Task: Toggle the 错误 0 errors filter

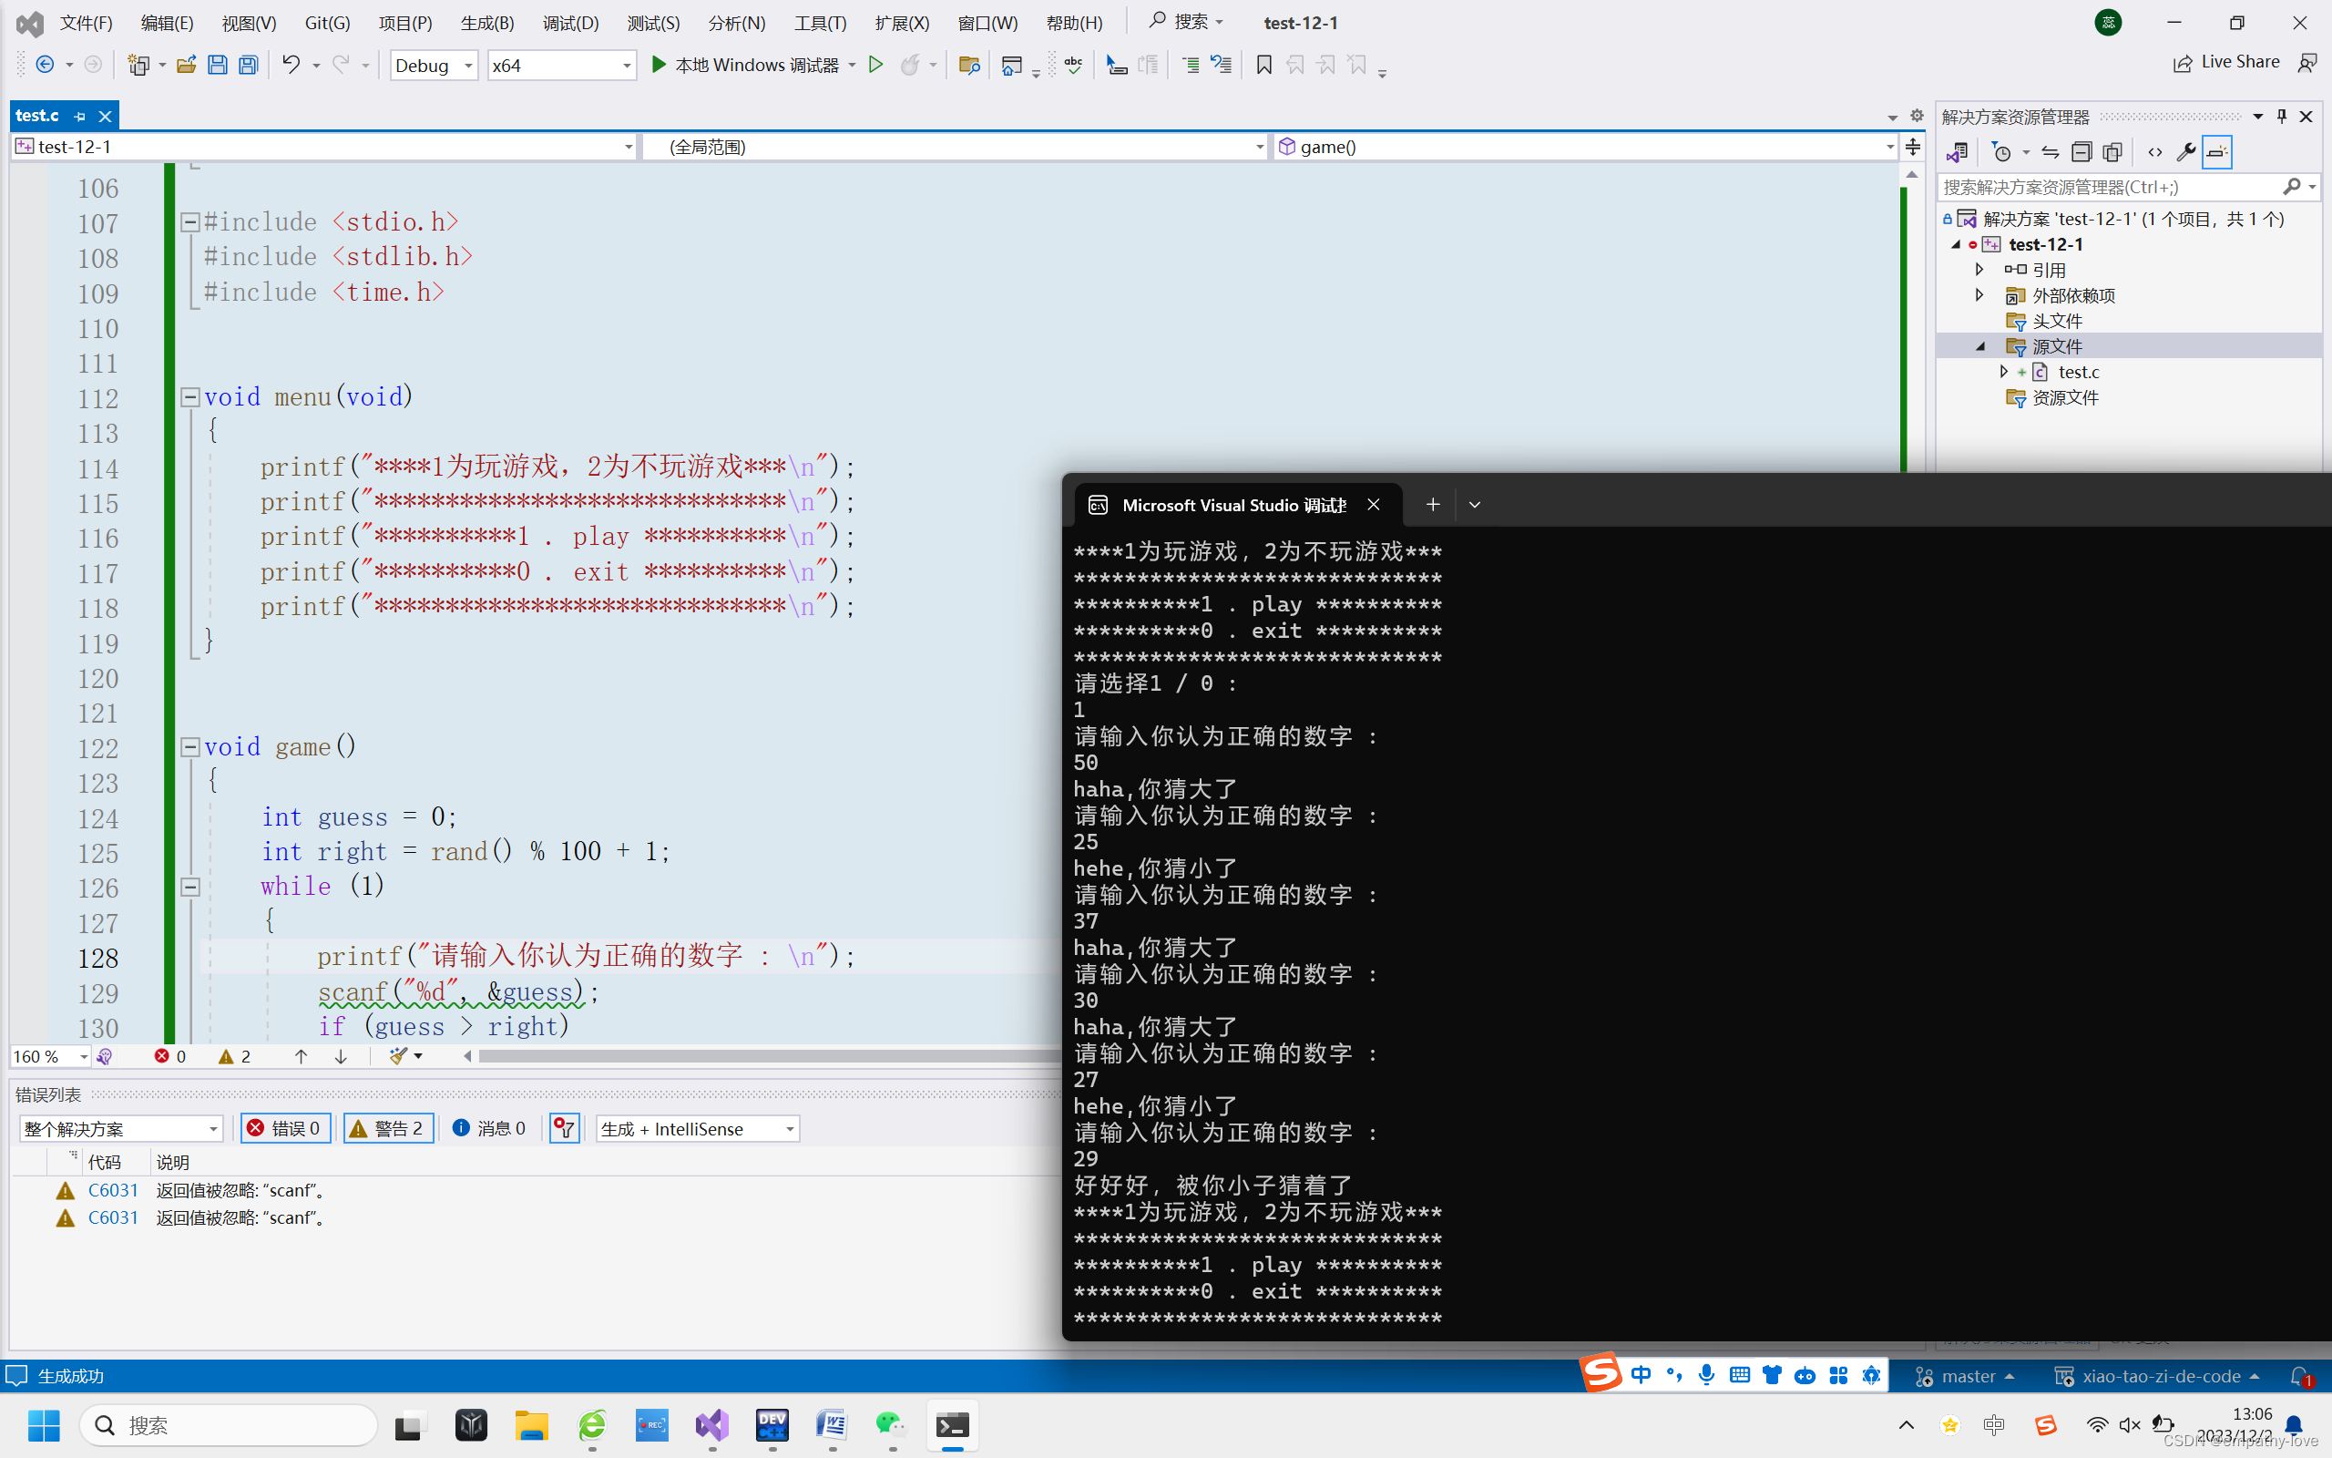Action: coord(285,1128)
